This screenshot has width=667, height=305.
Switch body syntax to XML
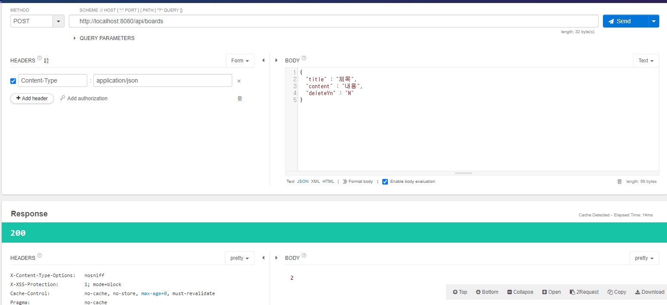[316, 182]
